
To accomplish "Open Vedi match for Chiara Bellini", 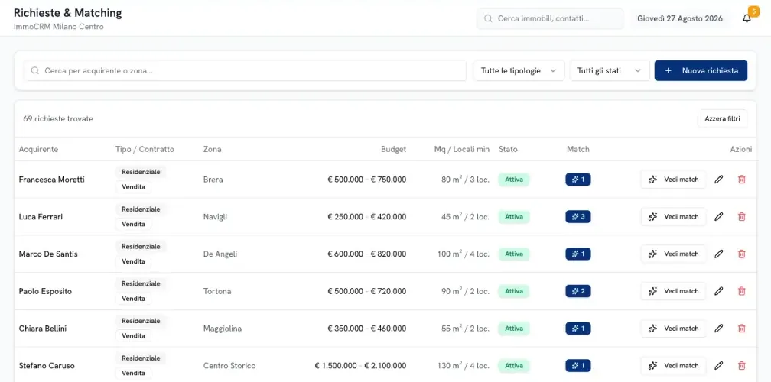I will [673, 329].
